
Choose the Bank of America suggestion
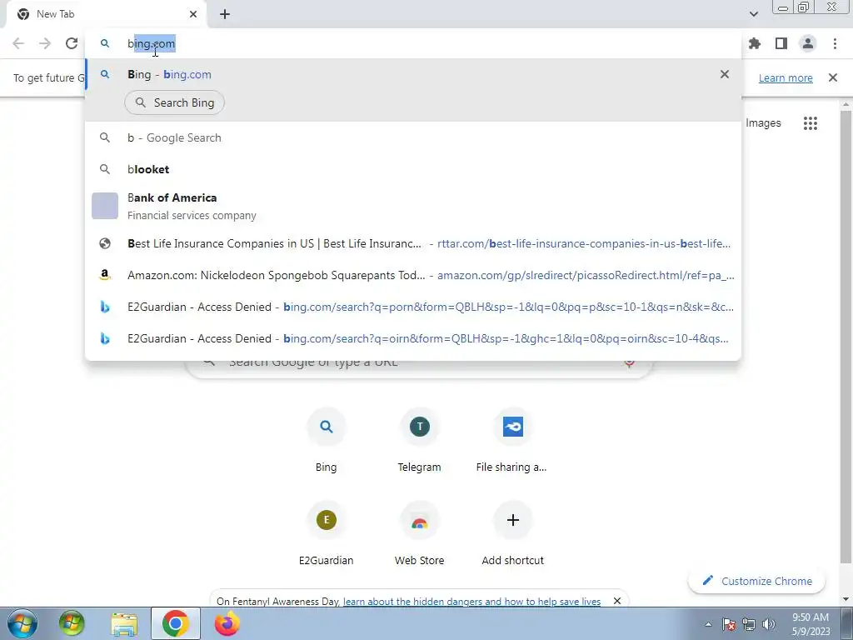coord(413,206)
